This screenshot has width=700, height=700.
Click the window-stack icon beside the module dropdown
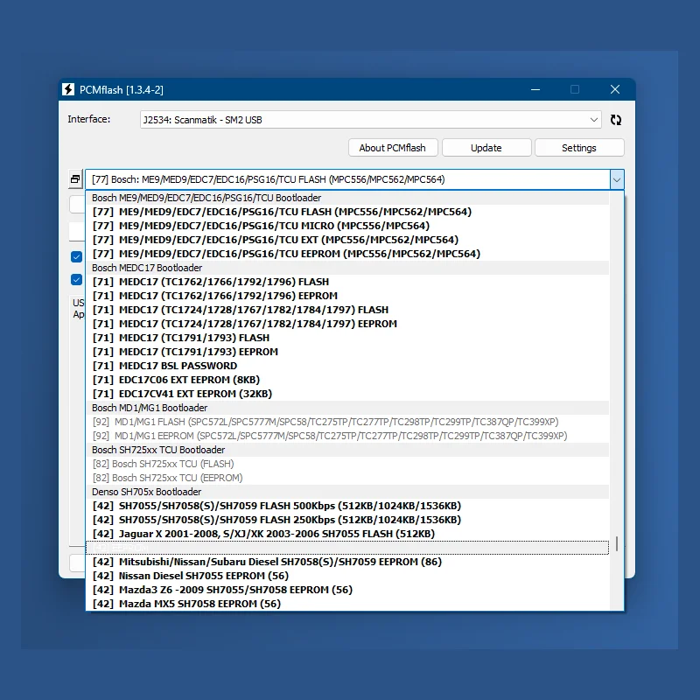click(x=75, y=179)
